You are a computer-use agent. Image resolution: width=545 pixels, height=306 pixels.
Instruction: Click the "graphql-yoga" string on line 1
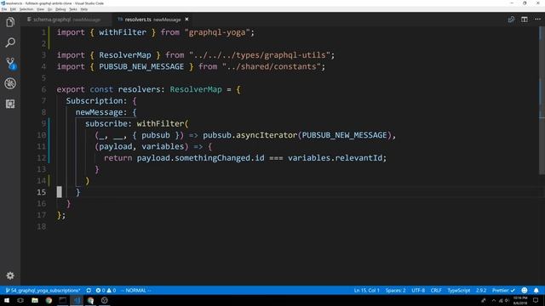click(x=217, y=32)
